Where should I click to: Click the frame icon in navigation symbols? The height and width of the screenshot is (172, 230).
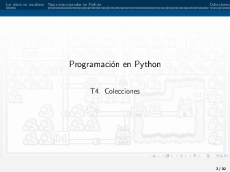pos(167,156)
